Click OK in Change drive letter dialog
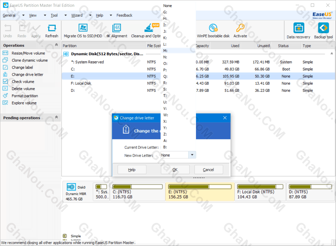The width and height of the screenshot is (336, 246). click(x=175, y=170)
